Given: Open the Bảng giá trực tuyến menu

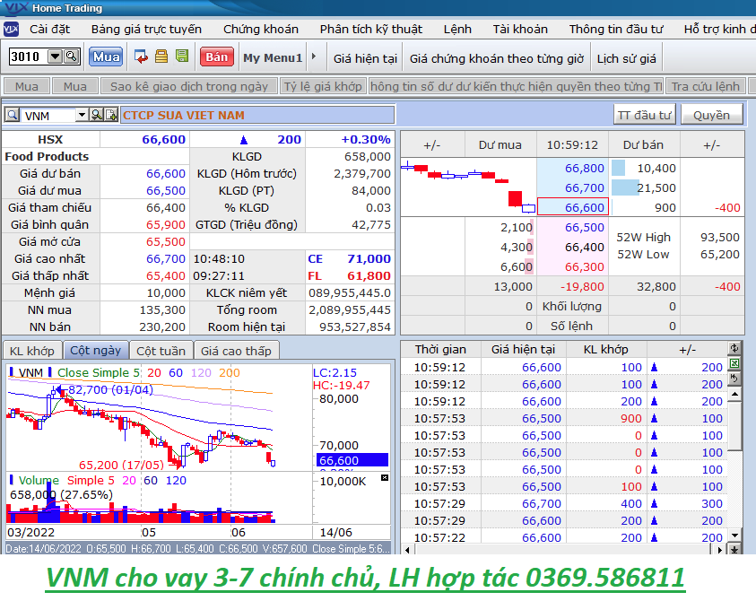Looking at the screenshot, I should coord(146,30).
